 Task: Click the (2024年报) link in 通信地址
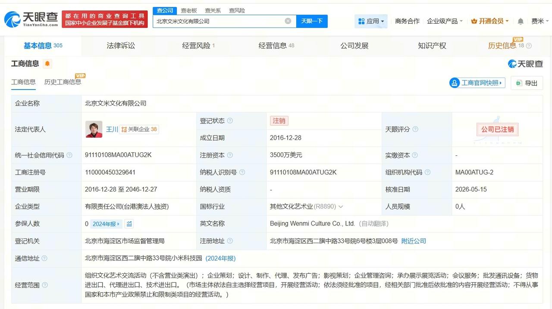click(220, 258)
